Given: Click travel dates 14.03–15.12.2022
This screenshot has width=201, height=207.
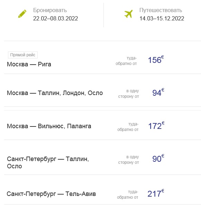Looking at the screenshot, I should point(162,18).
